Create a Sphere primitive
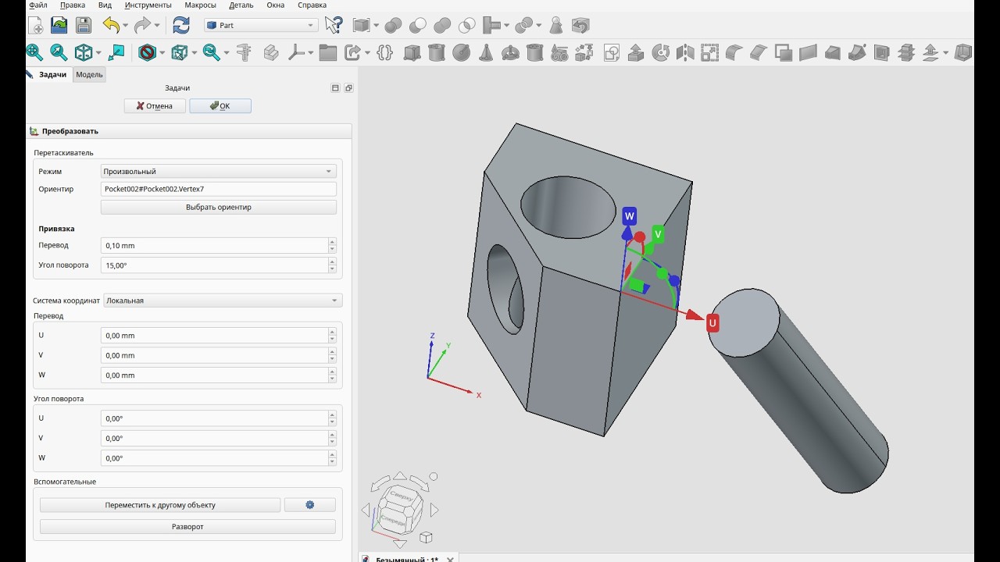This screenshot has height=562, width=1000. pos(461,52)
